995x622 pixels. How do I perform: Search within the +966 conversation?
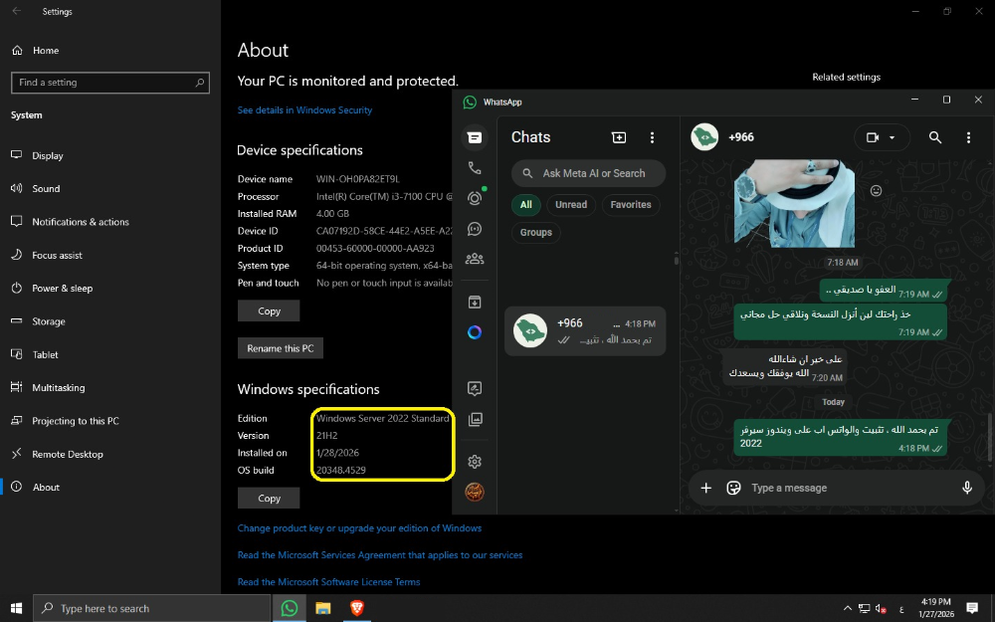[x=935, y=137]
